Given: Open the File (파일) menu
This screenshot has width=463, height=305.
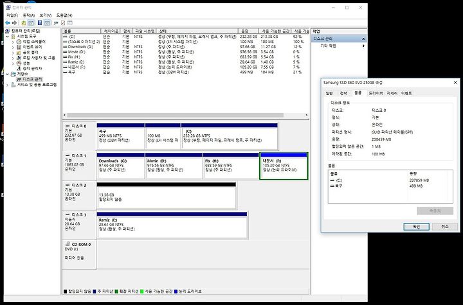Looking at the screenshot, I should pyautogui.click(x=12, y=15).
